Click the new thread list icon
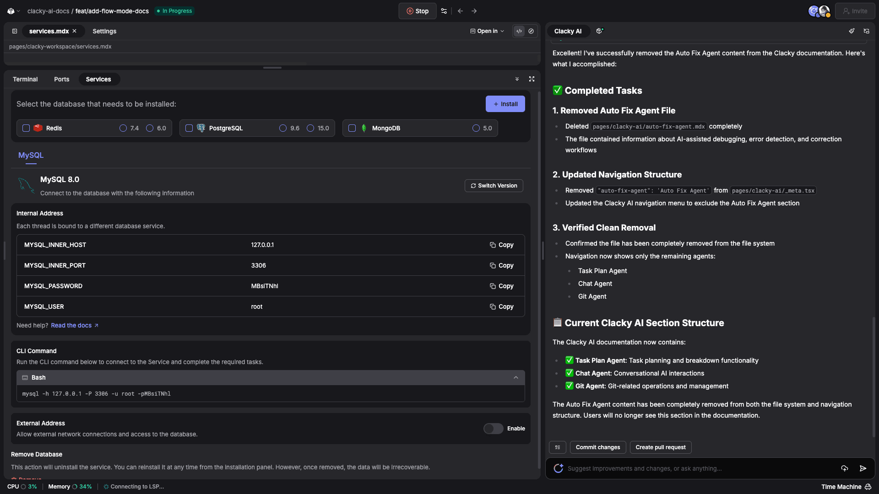 866,31
